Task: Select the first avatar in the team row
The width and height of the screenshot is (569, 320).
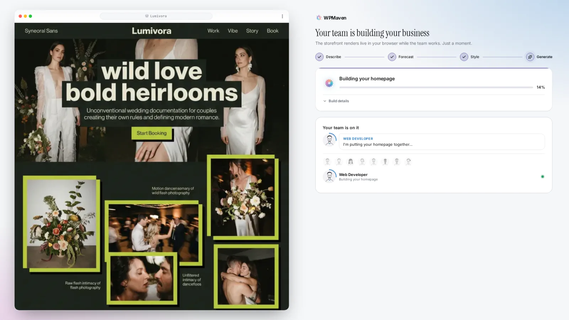Action: point(328,162)
